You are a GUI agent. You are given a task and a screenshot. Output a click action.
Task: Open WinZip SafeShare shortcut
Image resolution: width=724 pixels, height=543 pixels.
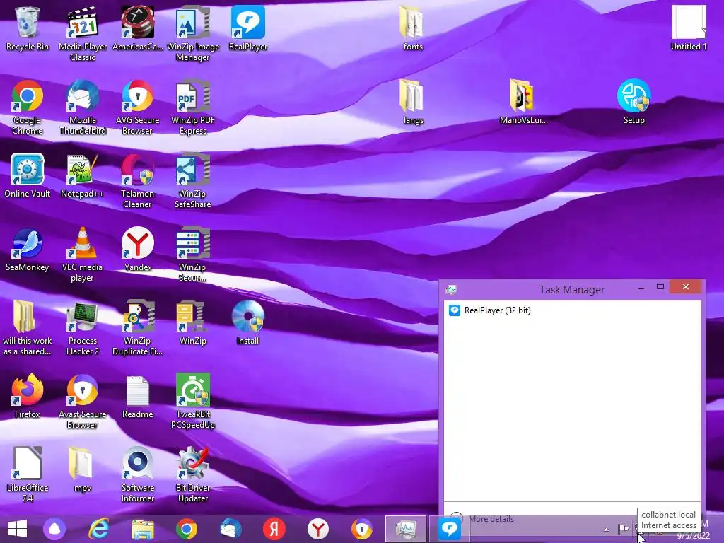click(193, 180)
